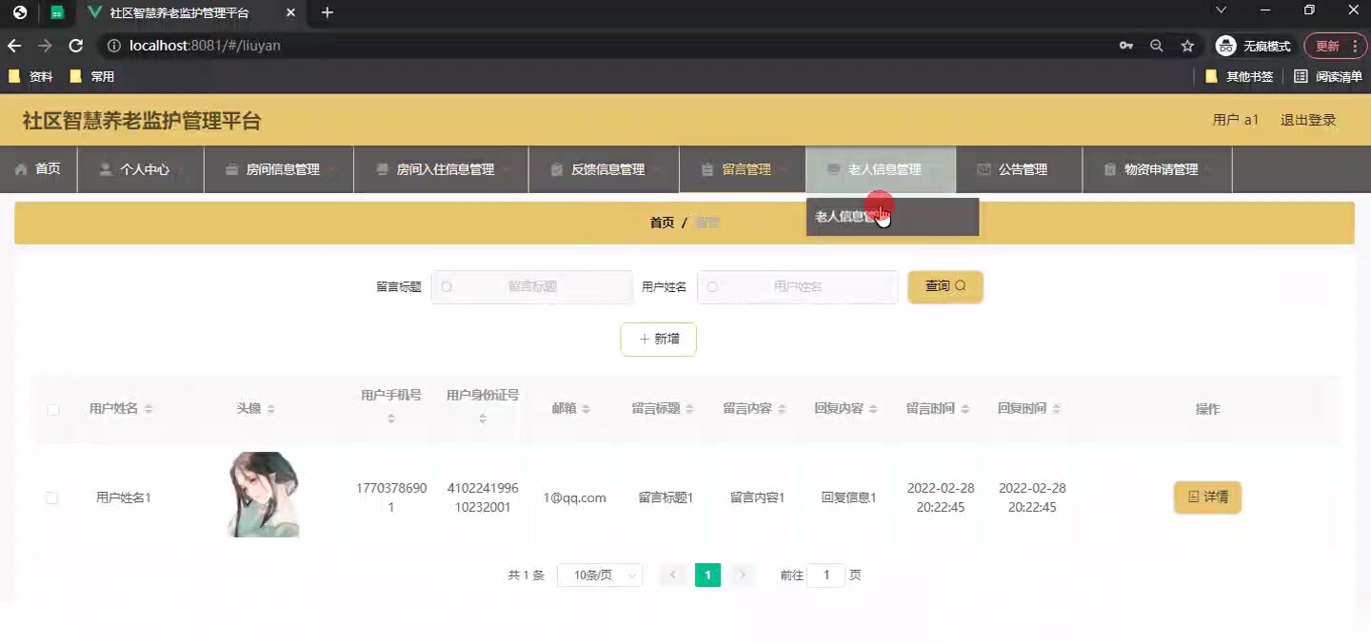The image size is (1371, 643).
Task: Click the bookmark star in address bar
Action: point(1186,45)
